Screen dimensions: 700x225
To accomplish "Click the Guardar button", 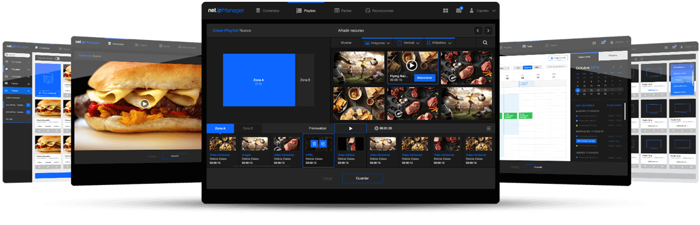I will click(362, 178).
